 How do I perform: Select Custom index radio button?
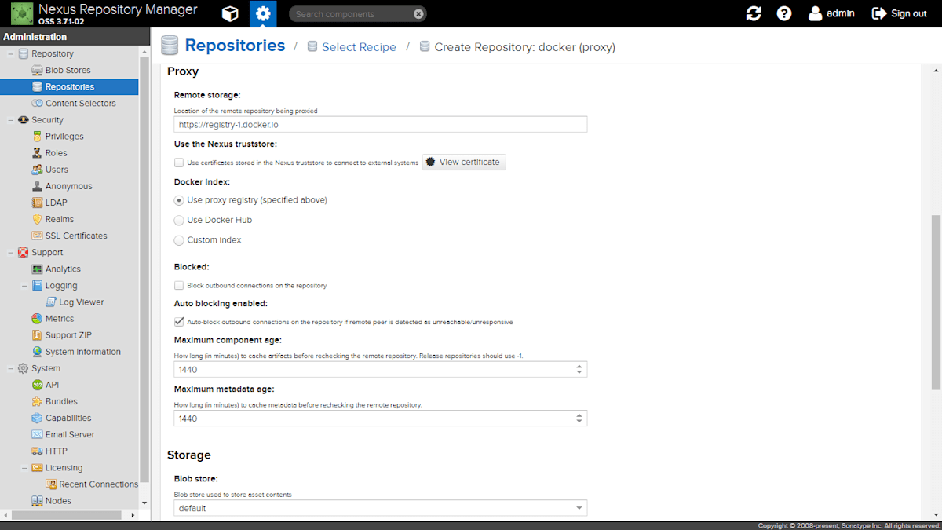(179, 240)
